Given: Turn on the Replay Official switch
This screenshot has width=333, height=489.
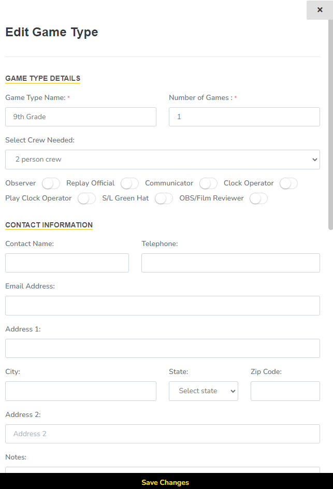Looking at the screenshot, I should tap(129, 183).
